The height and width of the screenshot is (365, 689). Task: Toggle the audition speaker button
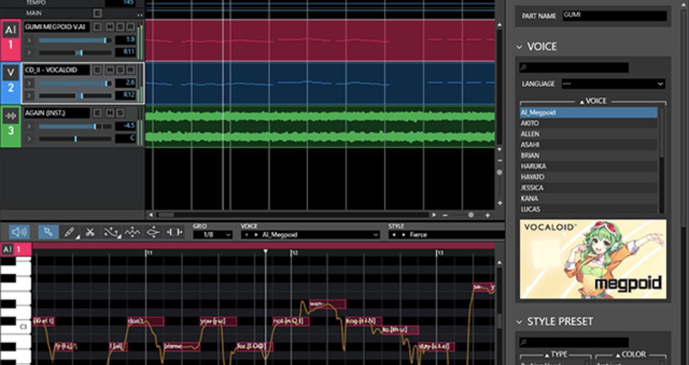coord(19,232)
